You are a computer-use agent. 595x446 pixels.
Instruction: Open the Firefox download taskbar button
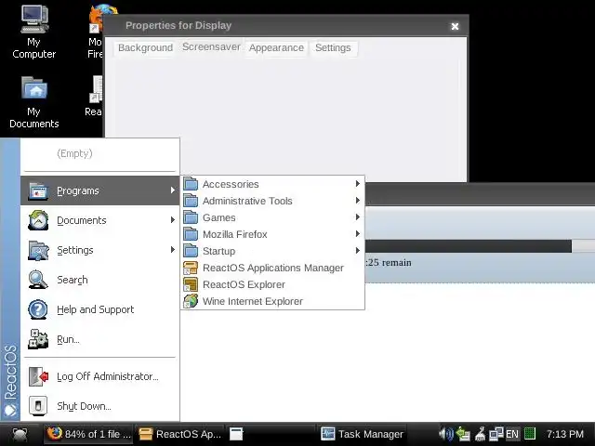89,434
